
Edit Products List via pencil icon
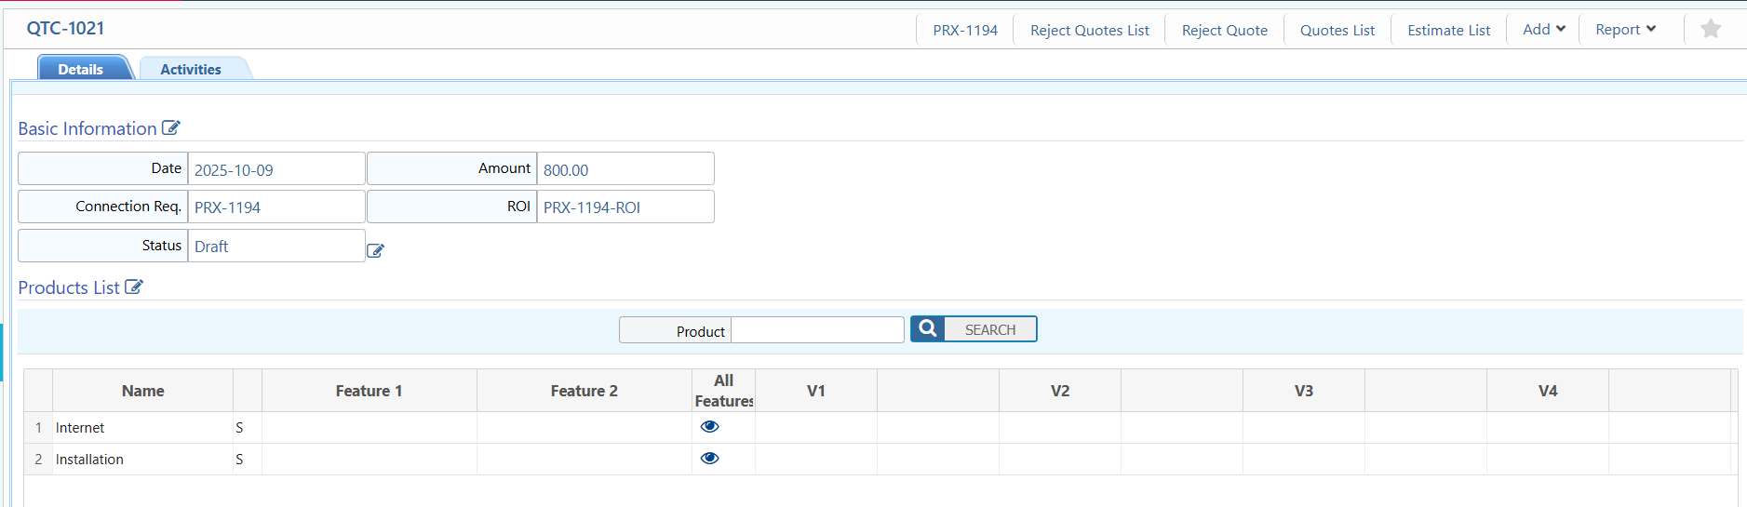(x=134, y=287)
